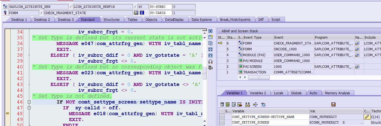Collapse the code block at line 46

(x=29, y=102)
